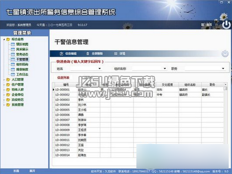Select the row cell LD-000006
The image size is (232, 174).
coord(66,115)
